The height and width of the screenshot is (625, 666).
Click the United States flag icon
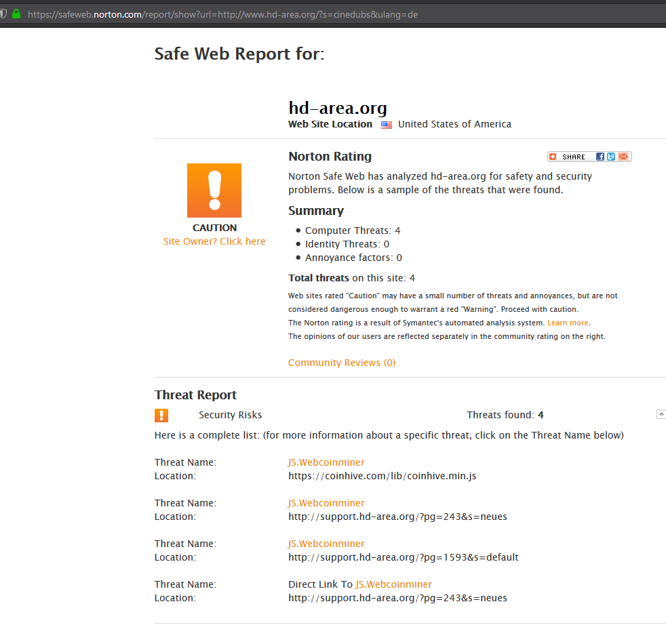[x=386, y=125]
